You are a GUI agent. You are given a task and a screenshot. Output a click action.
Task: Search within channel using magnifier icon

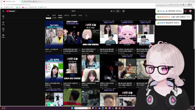coord(86,16)
